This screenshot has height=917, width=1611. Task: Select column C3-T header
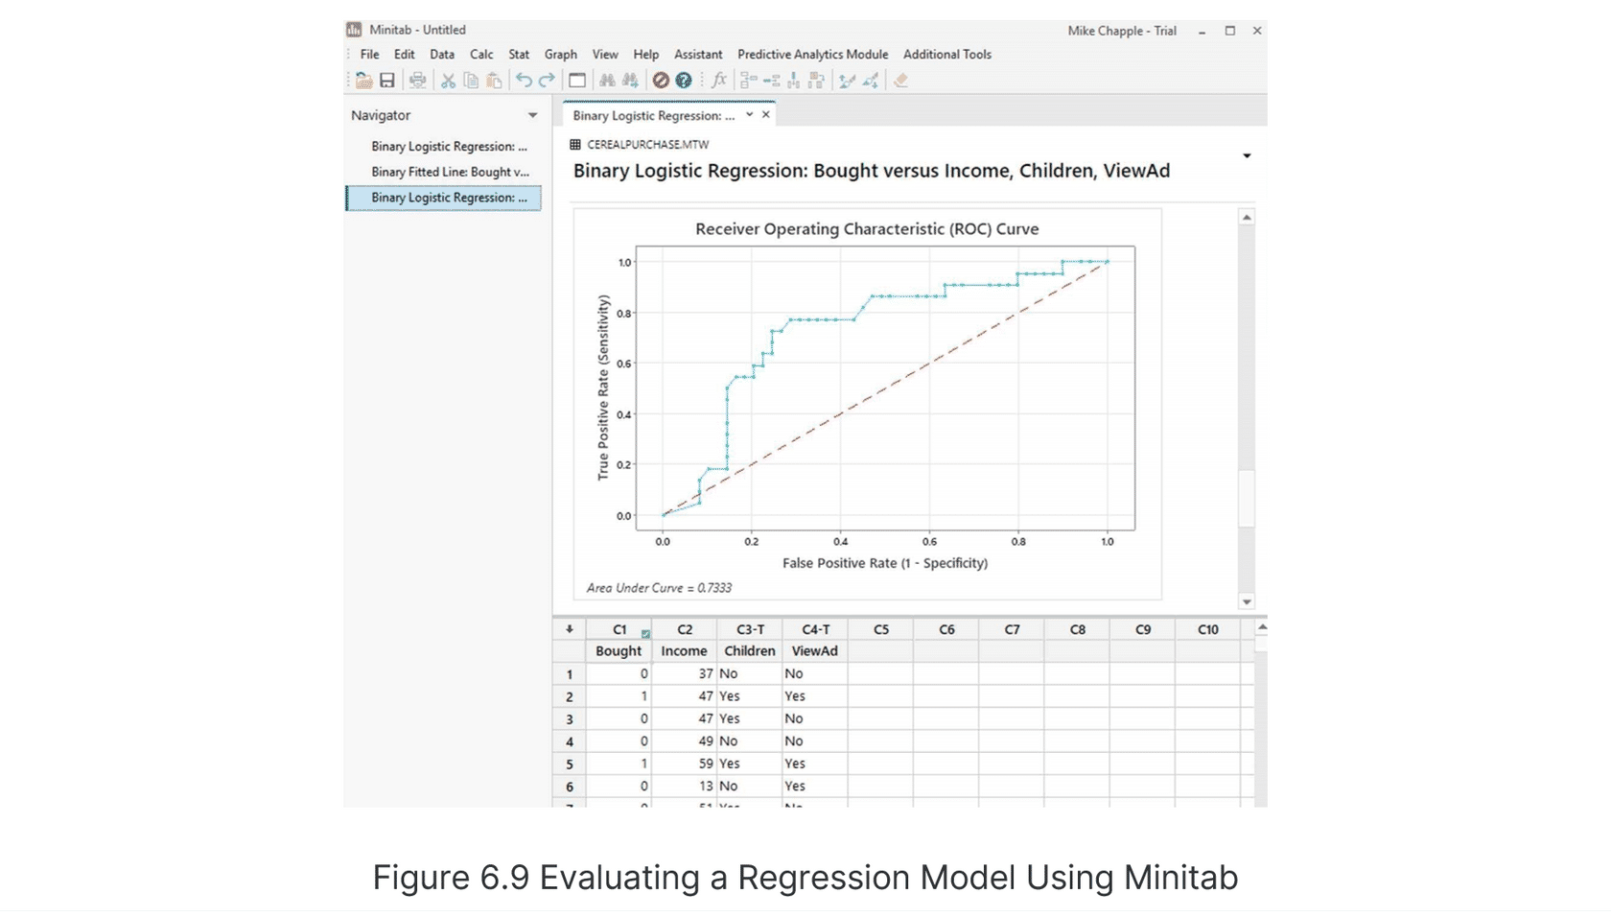(x=750, y=629)
